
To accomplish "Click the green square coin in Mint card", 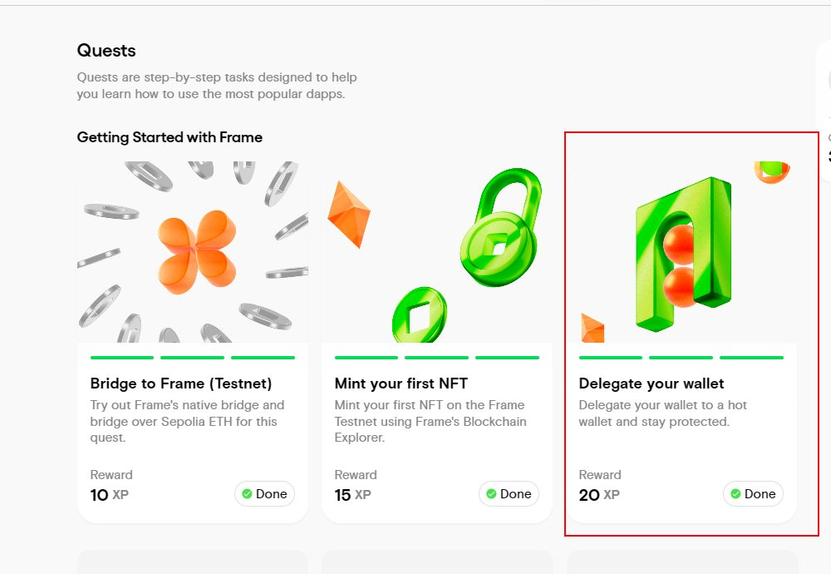I will (x=420, y=316).
